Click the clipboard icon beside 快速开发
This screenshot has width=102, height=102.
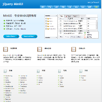(6, 49)
